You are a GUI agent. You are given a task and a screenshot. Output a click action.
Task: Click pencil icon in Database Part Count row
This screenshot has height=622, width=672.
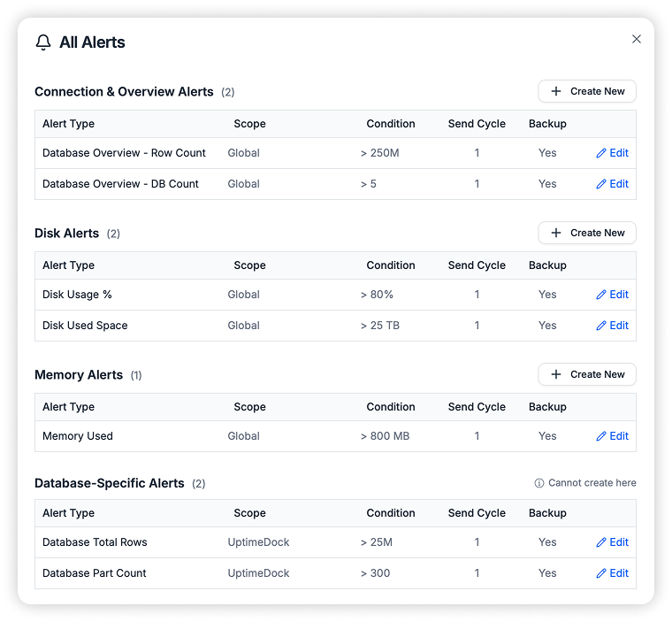601,573
